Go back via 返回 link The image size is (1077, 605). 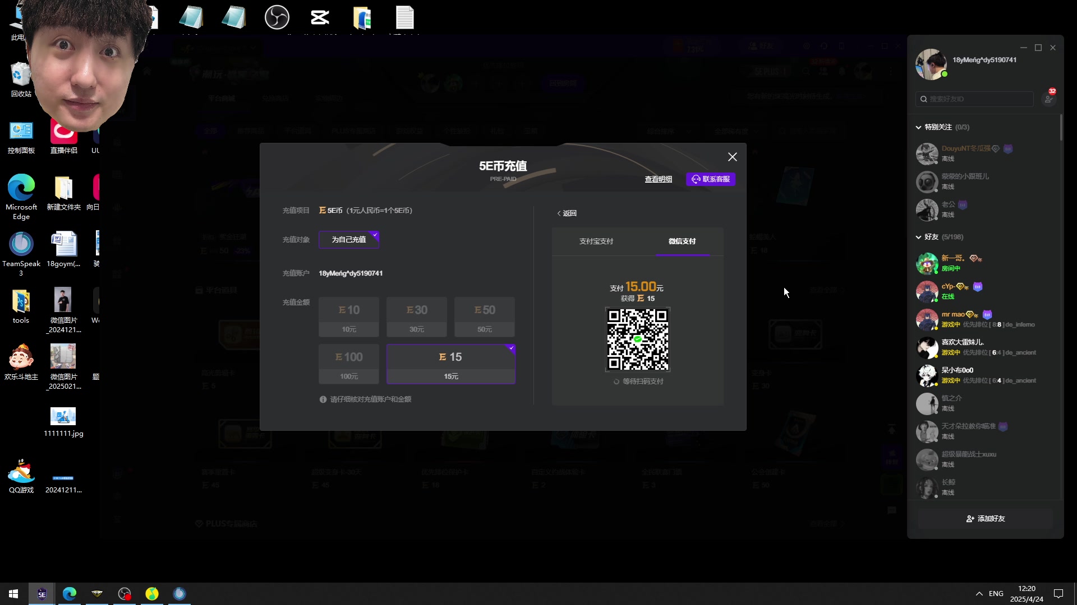point(567,213)
